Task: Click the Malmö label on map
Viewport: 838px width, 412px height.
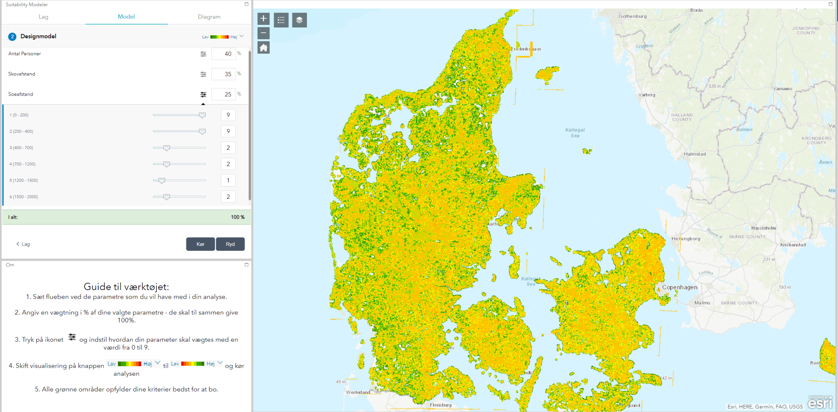Action: (702, 303)
